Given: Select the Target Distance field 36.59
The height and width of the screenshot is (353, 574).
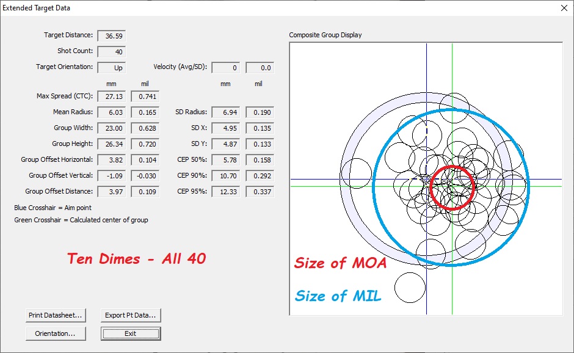Looking at the screenshot, I should click(x=112, y=36).
